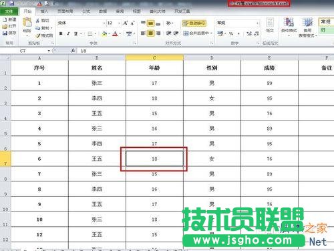Apply Comma style number format
This screenshot has width=334, height=251.
pos(238,33)
